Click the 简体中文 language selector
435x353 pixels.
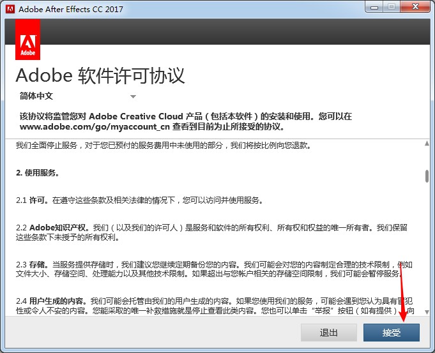point(37,96)
